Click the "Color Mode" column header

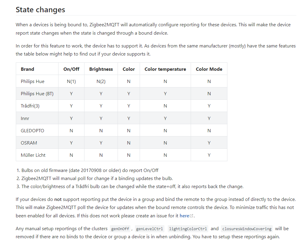point(209,69)
